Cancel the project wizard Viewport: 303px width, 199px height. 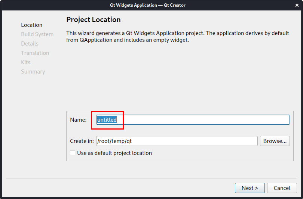282,188
